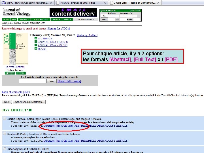Click 'February 2009; Volume 90, Part 2' heading
This screenshot has height=153, width=204.
52,35
